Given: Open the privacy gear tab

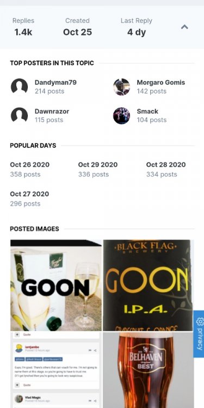Looking at the screenshot, I should [199, 334].
